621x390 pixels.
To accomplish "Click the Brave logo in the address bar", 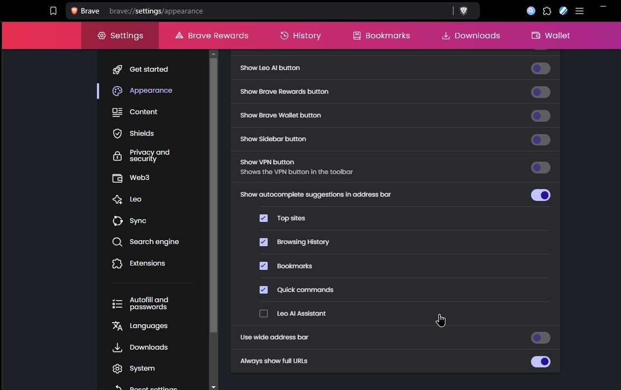I will pos(74,11).
